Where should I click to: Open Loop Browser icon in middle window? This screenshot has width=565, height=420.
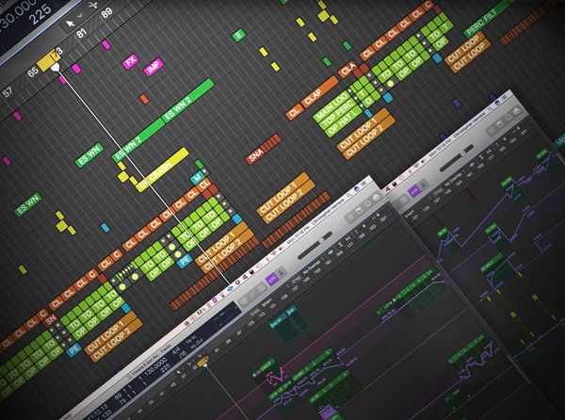tap(368, 203)
